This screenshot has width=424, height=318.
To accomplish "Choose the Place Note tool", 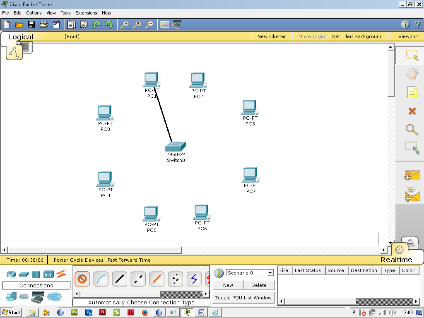I will (x=412, y=92).
